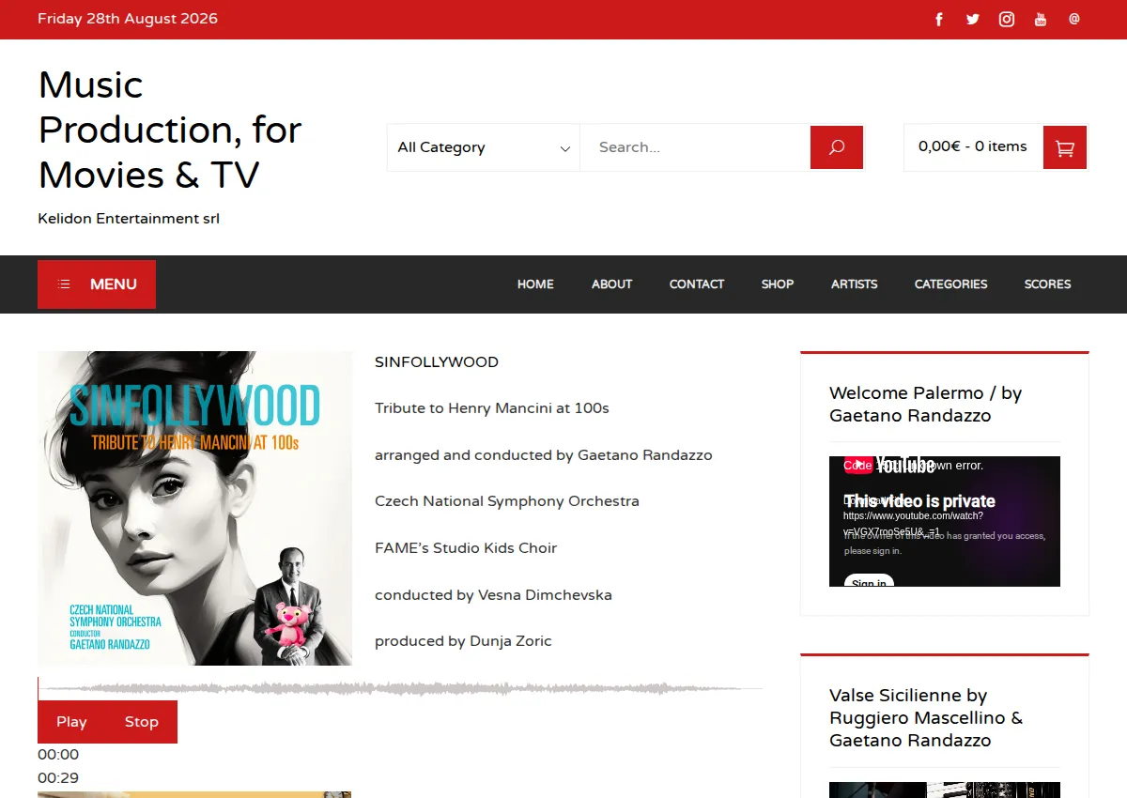This screenshot has width=1127, height=798.
Task: Open the ARTISTS menu item
Action: pyautogui.click(x=855, y=284)
